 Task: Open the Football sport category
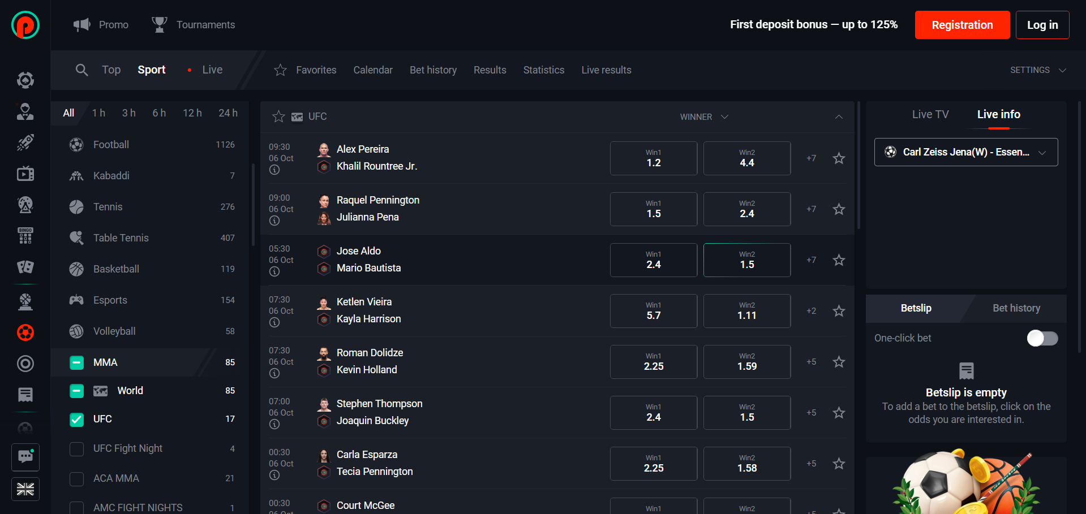point(111,145)
